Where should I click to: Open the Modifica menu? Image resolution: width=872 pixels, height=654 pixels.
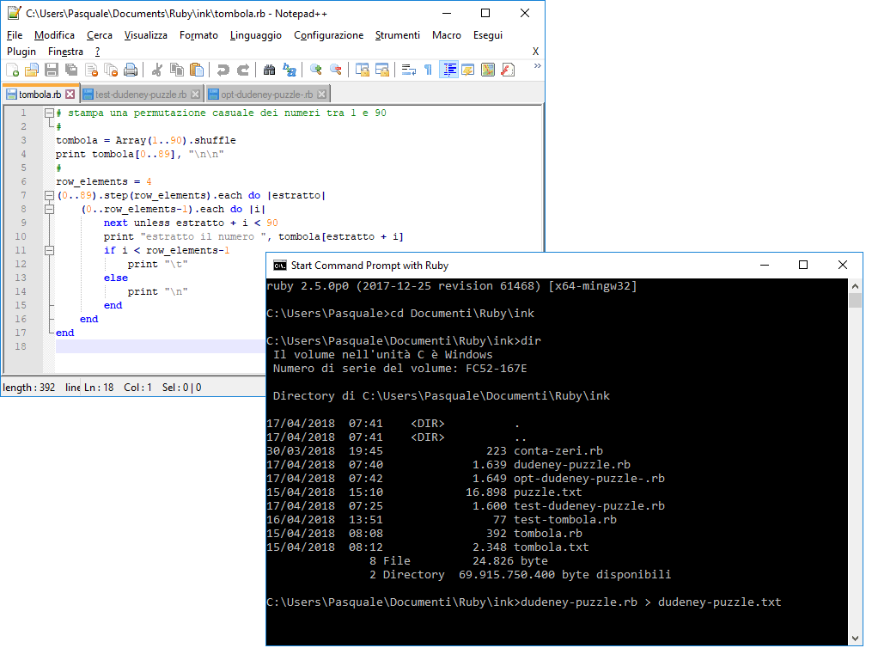(54, 35)
